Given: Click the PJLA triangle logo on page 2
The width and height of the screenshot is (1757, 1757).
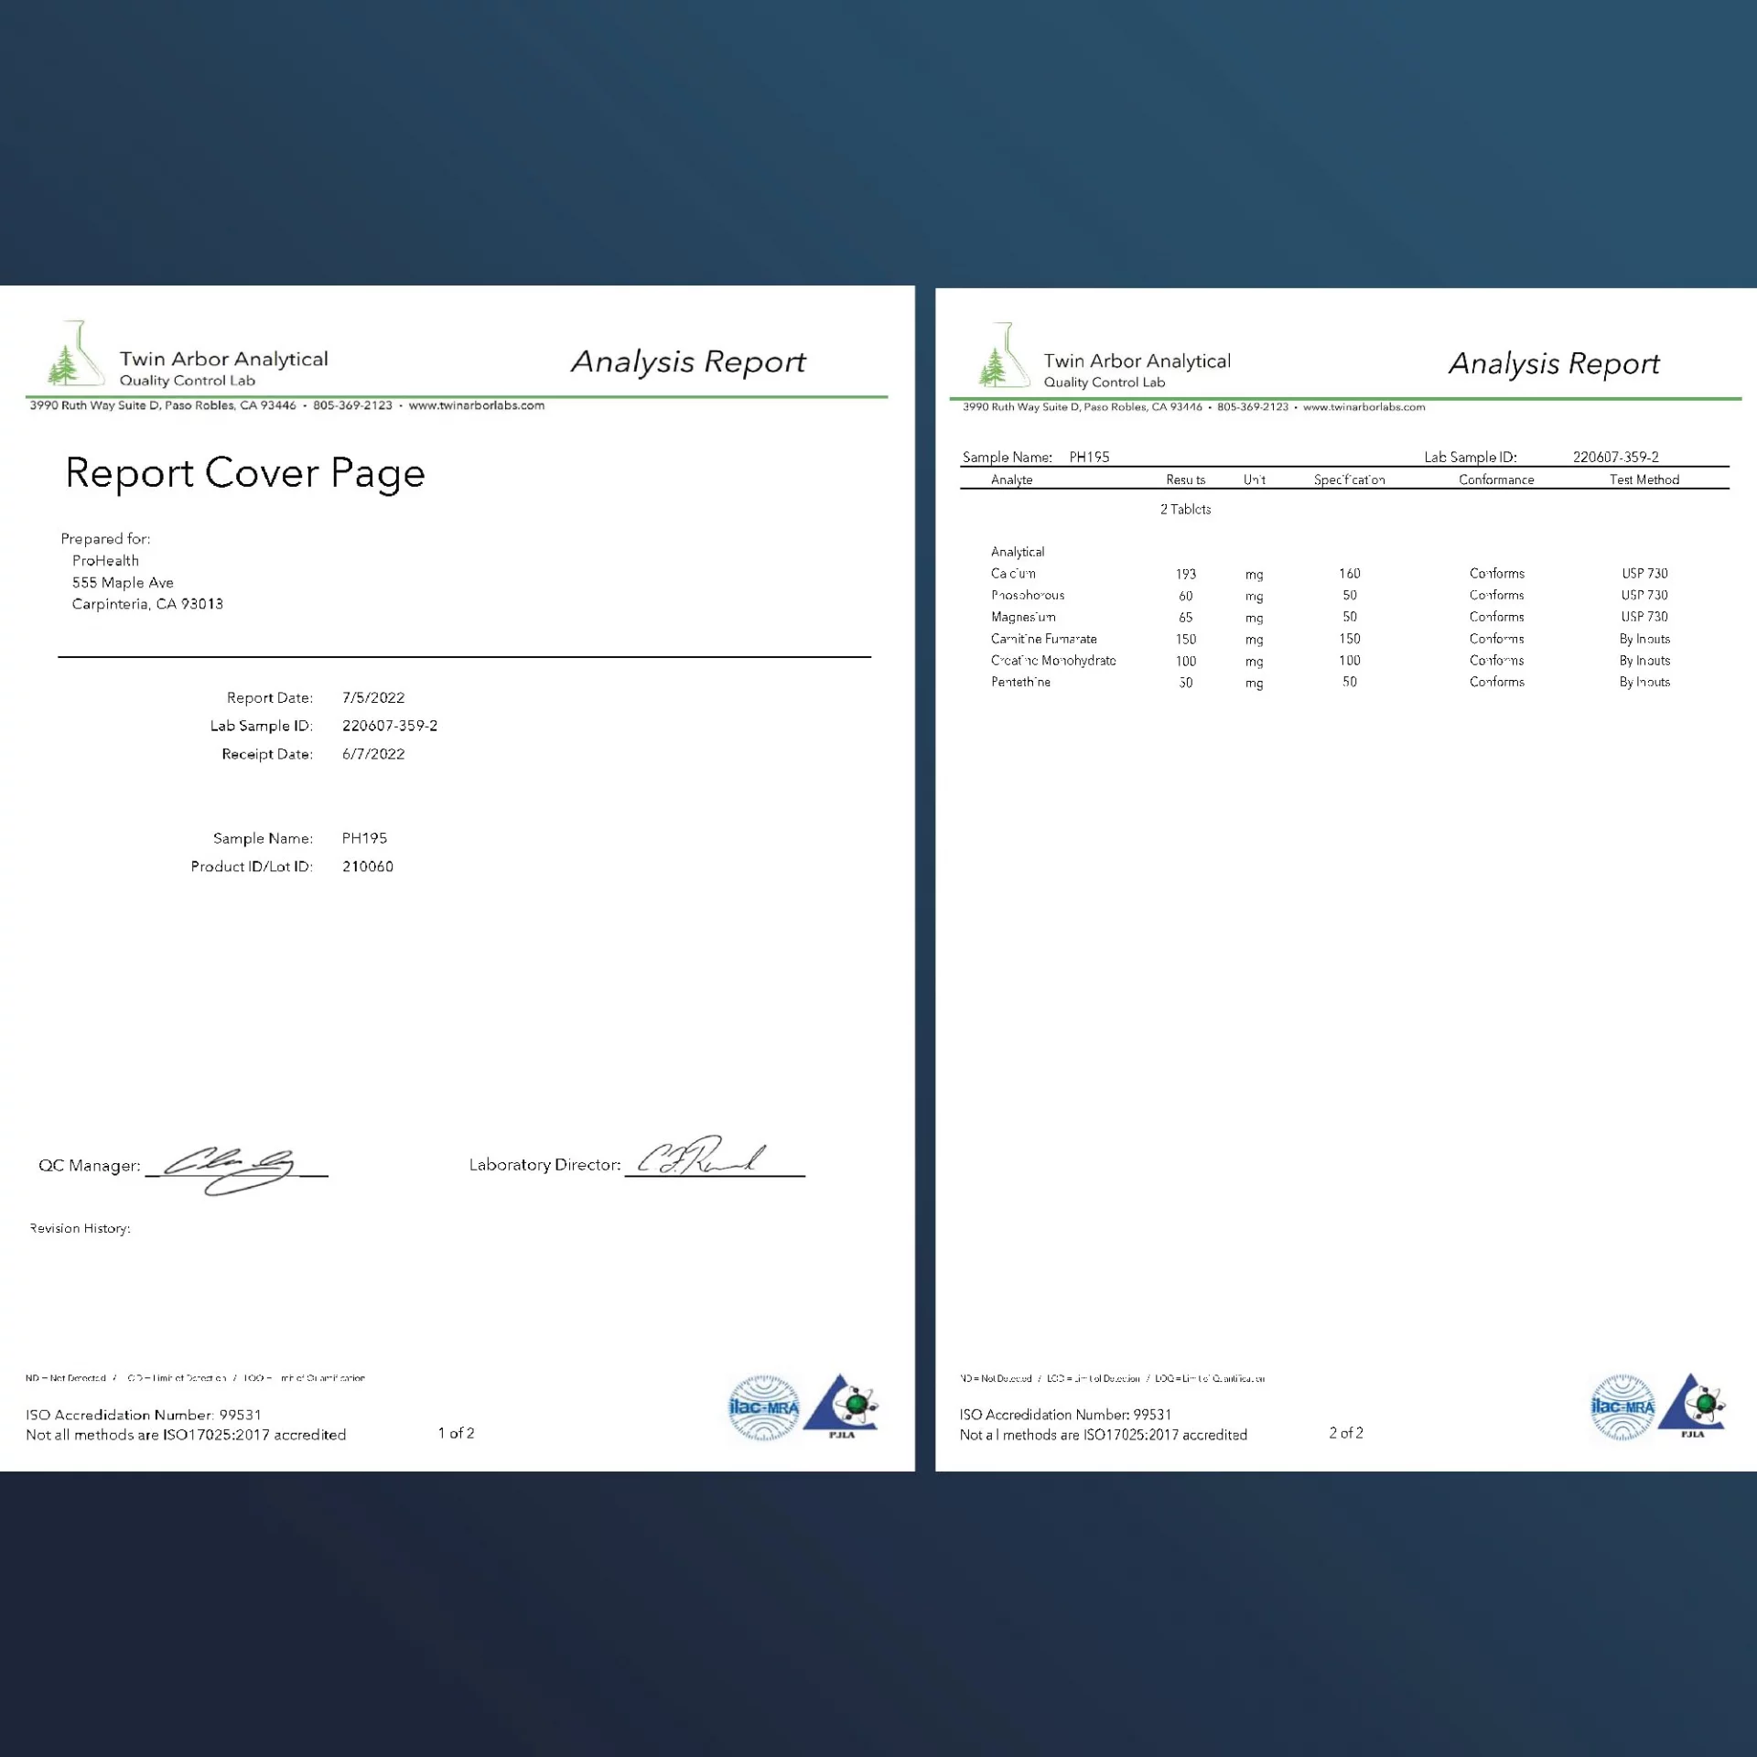Looking at the screenshot, I should coord(1692,1406).
